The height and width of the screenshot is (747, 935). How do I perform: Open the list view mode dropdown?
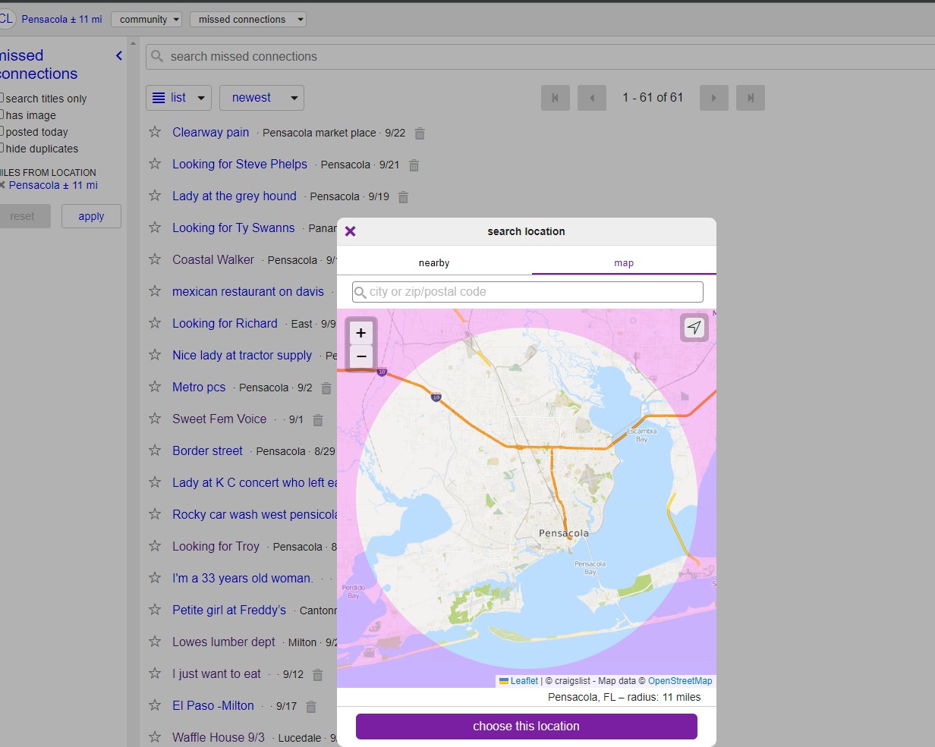(178, 98)
